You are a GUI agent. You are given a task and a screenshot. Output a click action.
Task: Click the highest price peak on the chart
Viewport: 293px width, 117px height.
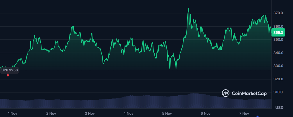[x=188, y=9]
